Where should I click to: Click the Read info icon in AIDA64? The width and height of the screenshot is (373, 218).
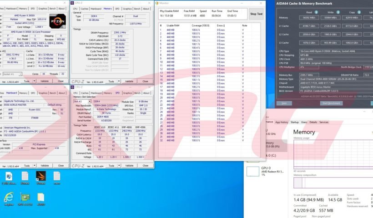316,12
